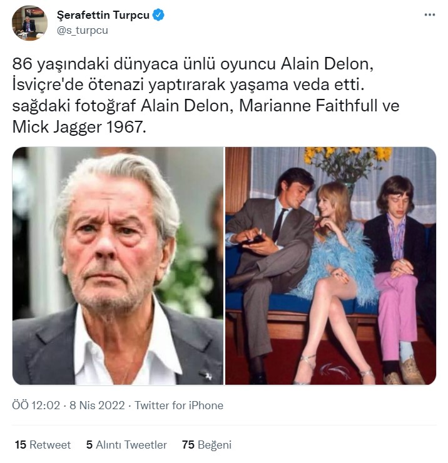Click the number 75 beside Beğeni
Viewport: 448px width, 463px height.
click(x=188, y=445)
